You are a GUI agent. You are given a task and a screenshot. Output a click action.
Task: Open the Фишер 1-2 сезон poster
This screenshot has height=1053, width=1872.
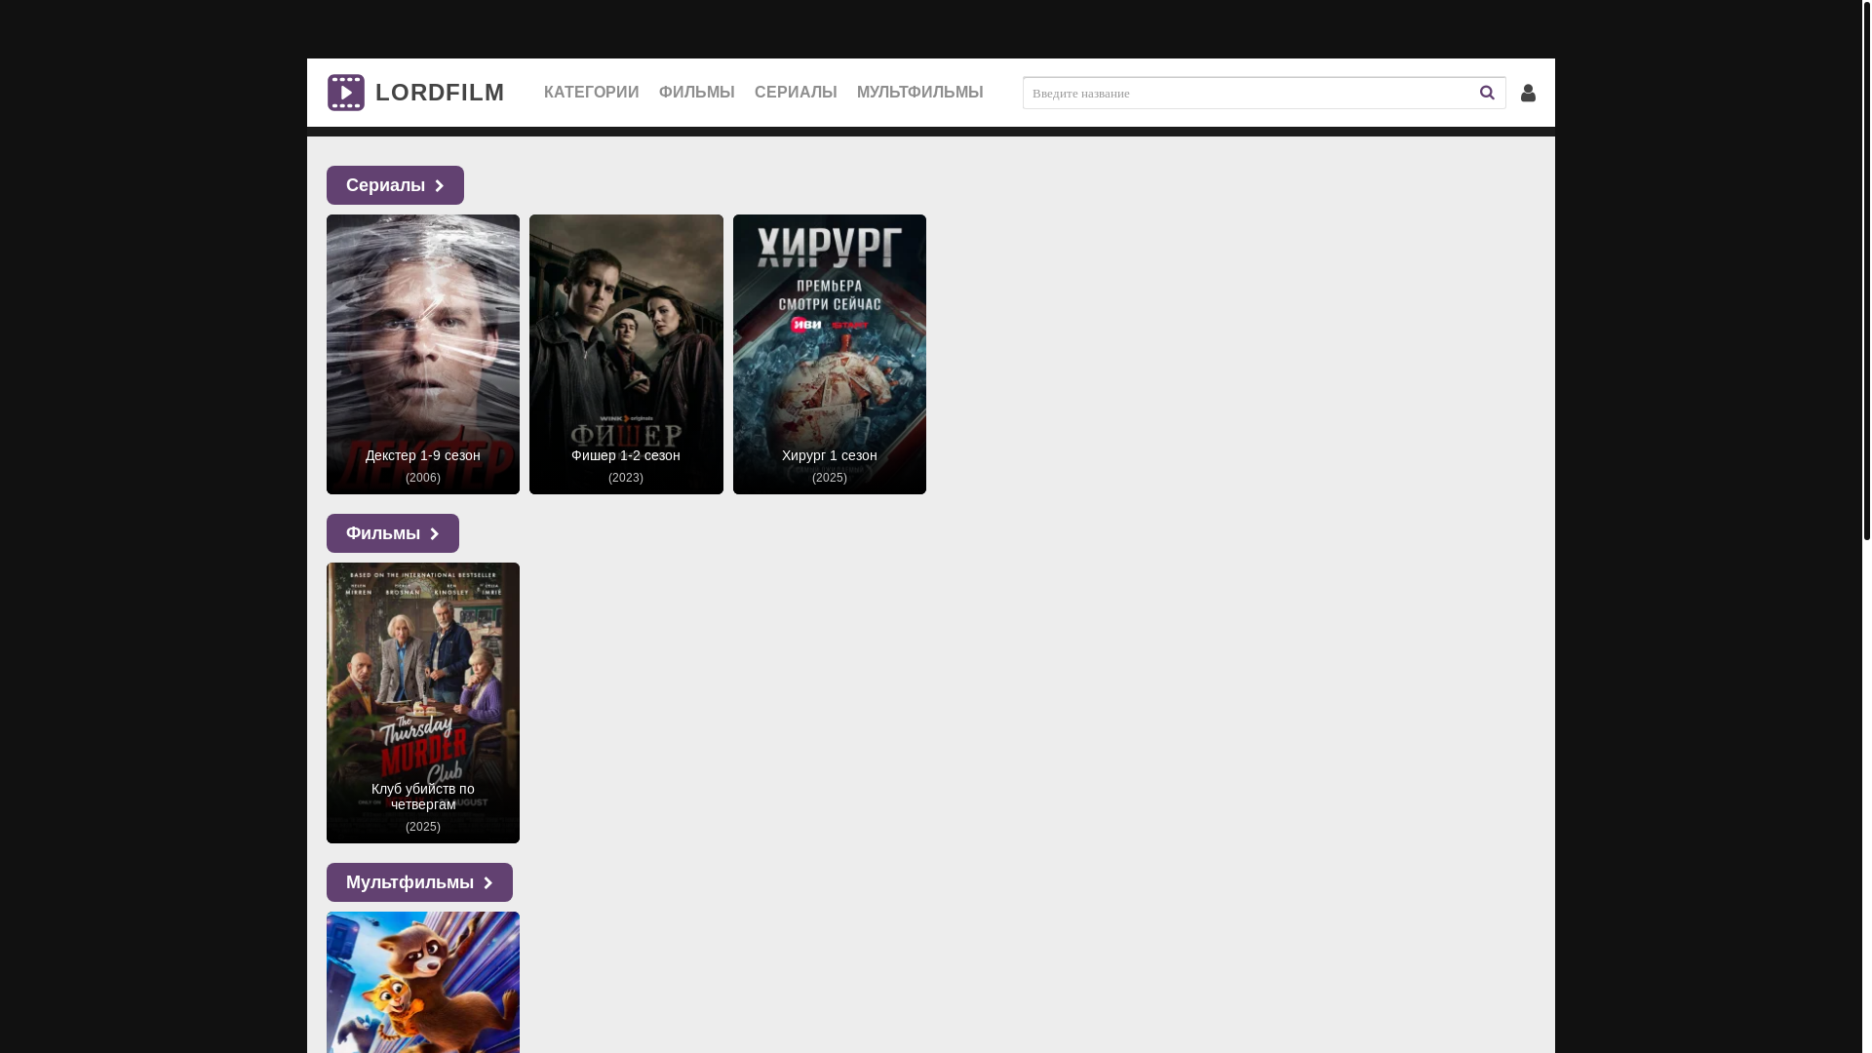(x=626, y=354)
